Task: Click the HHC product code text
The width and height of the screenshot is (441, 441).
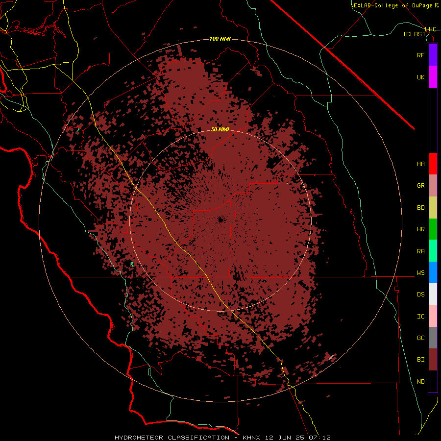Action: click(x=430, y=29)
